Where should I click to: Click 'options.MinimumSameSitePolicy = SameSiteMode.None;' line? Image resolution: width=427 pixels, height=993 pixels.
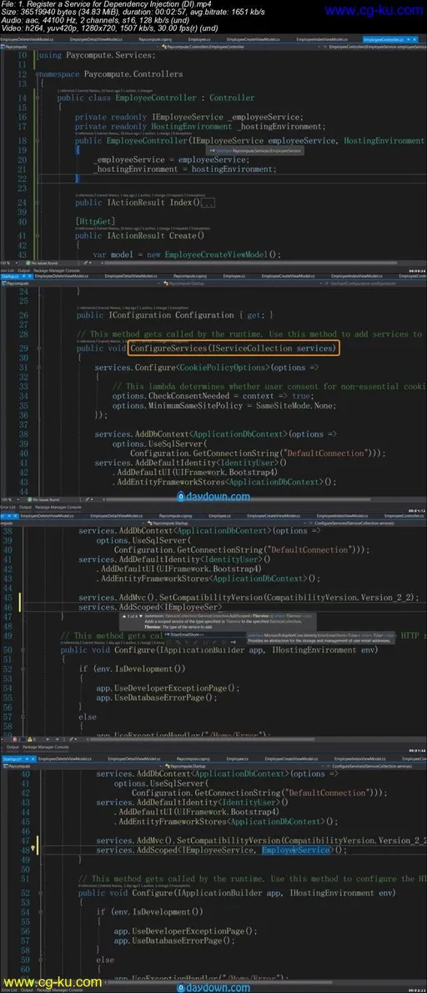tap(224, 405)
